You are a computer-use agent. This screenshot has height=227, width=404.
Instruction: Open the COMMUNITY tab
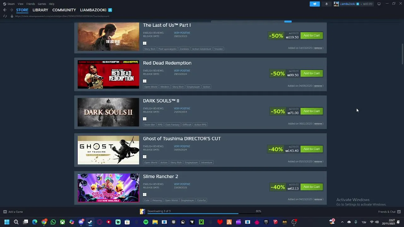coord(64,10)
